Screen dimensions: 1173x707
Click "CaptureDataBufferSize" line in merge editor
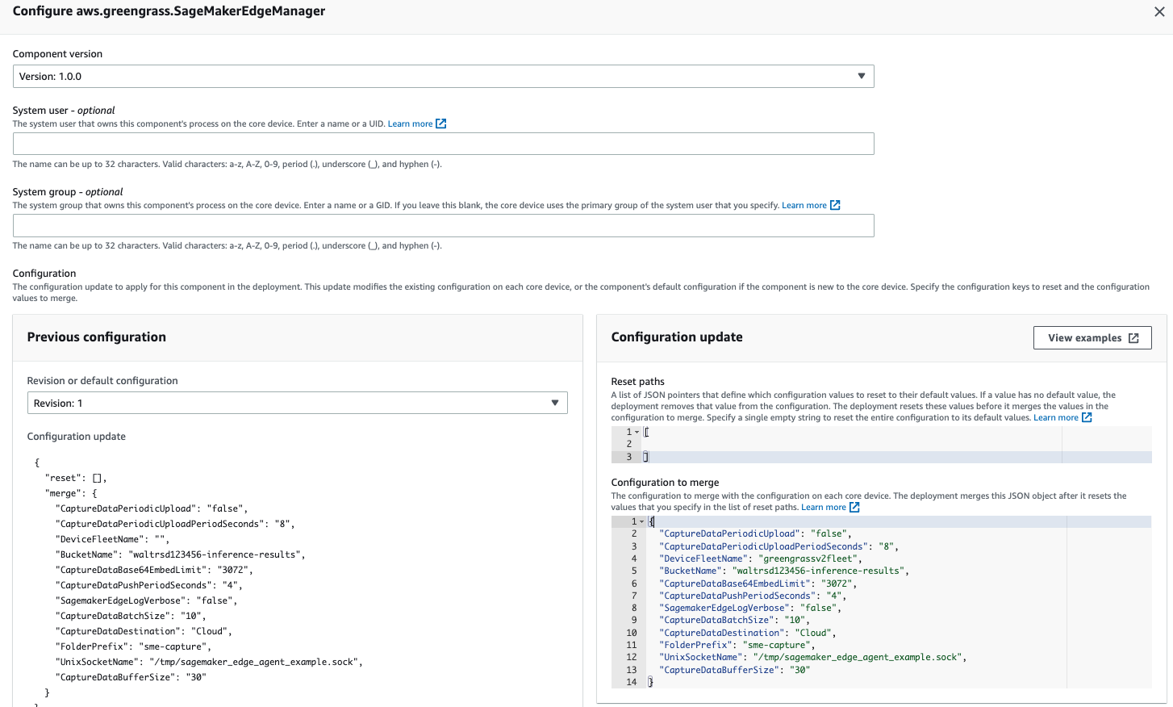tap(734, 670)
